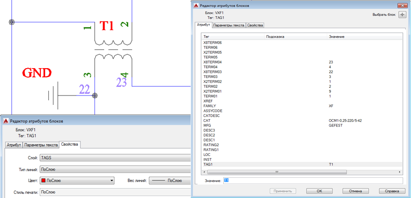The image size is (411, 198).
Task: Select the X2TERM05 attribute row
Action: [x=302, y=52]
